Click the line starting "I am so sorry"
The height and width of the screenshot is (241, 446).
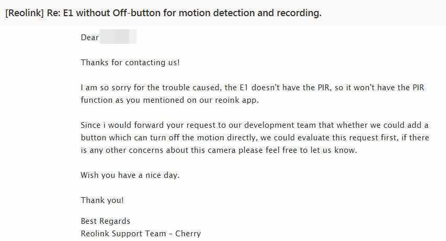(253, 88)
